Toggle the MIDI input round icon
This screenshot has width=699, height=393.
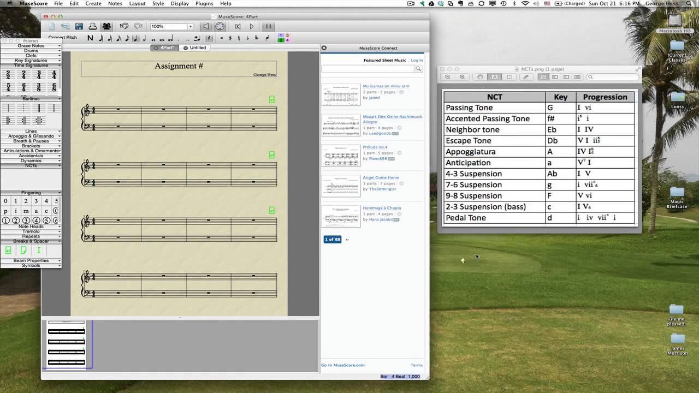pos(220,26)
